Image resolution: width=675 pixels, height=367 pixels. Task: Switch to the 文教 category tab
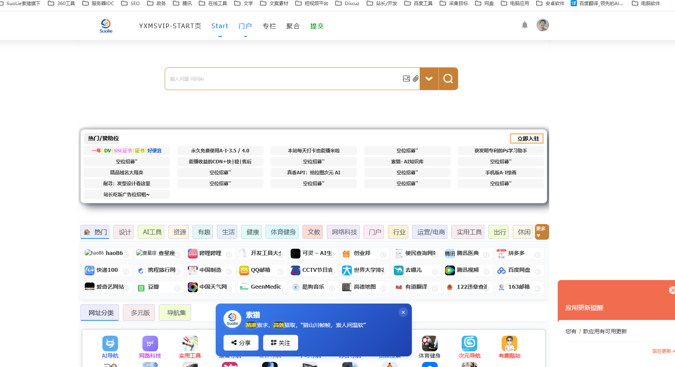[313, 232]
